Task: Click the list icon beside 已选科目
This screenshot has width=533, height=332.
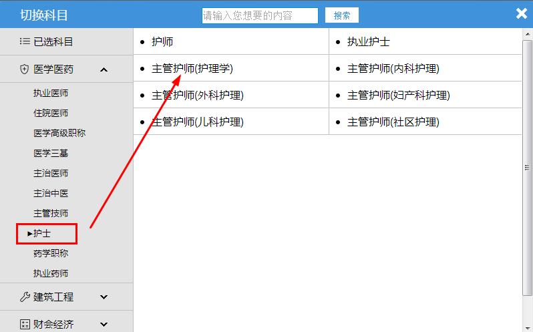Action: 25,41
